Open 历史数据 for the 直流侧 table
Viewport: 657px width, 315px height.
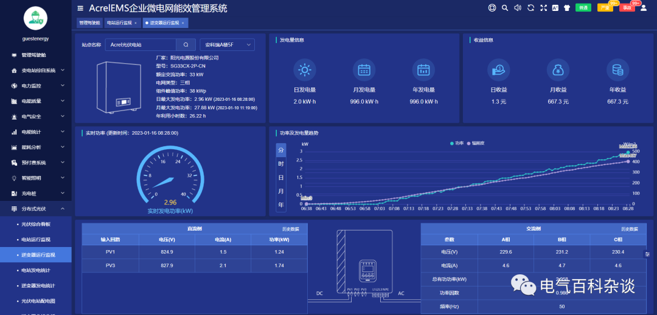coord(291,229)
